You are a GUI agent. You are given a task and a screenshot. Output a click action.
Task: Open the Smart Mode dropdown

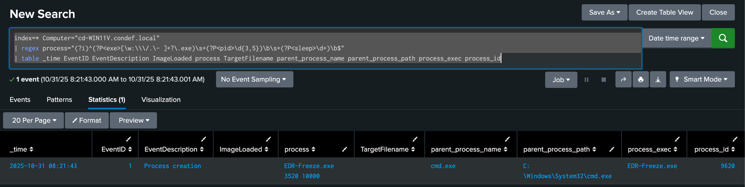click(x=702, y=79)
